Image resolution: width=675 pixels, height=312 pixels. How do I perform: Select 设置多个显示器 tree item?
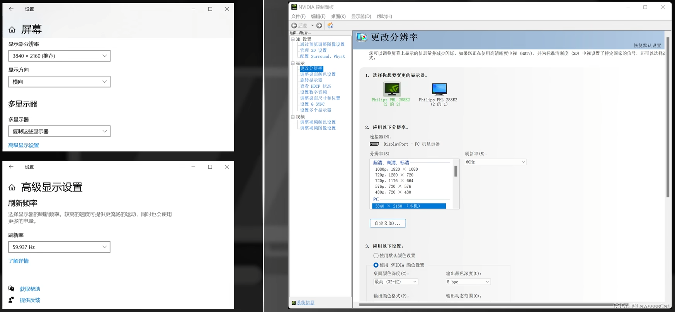click(316, 110)
